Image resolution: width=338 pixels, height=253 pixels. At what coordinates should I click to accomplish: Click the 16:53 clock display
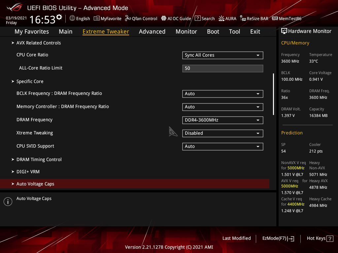(x=43, y=19)
